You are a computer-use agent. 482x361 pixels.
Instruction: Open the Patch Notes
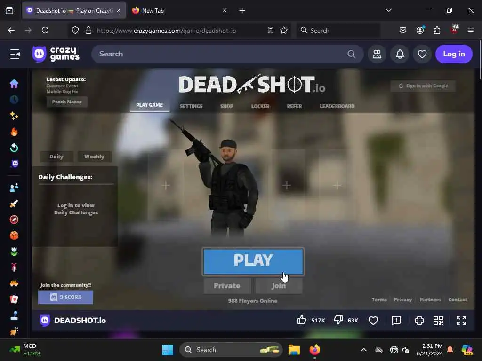coord(67,102)
